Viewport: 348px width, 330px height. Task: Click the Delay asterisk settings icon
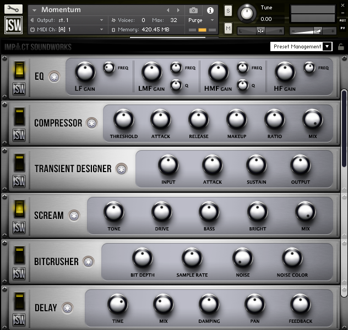tap(68, 308)
